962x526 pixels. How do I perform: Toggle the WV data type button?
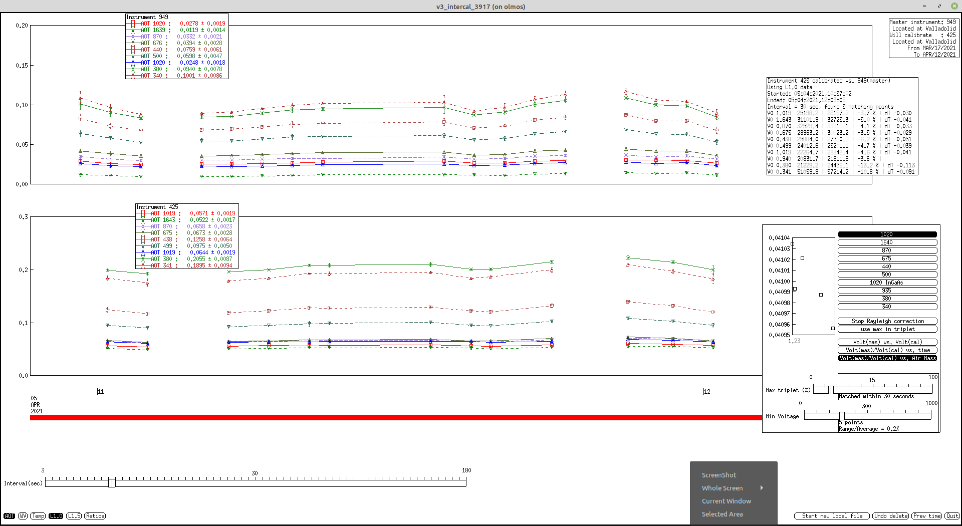pyautogui.click(x=23, y=516)
